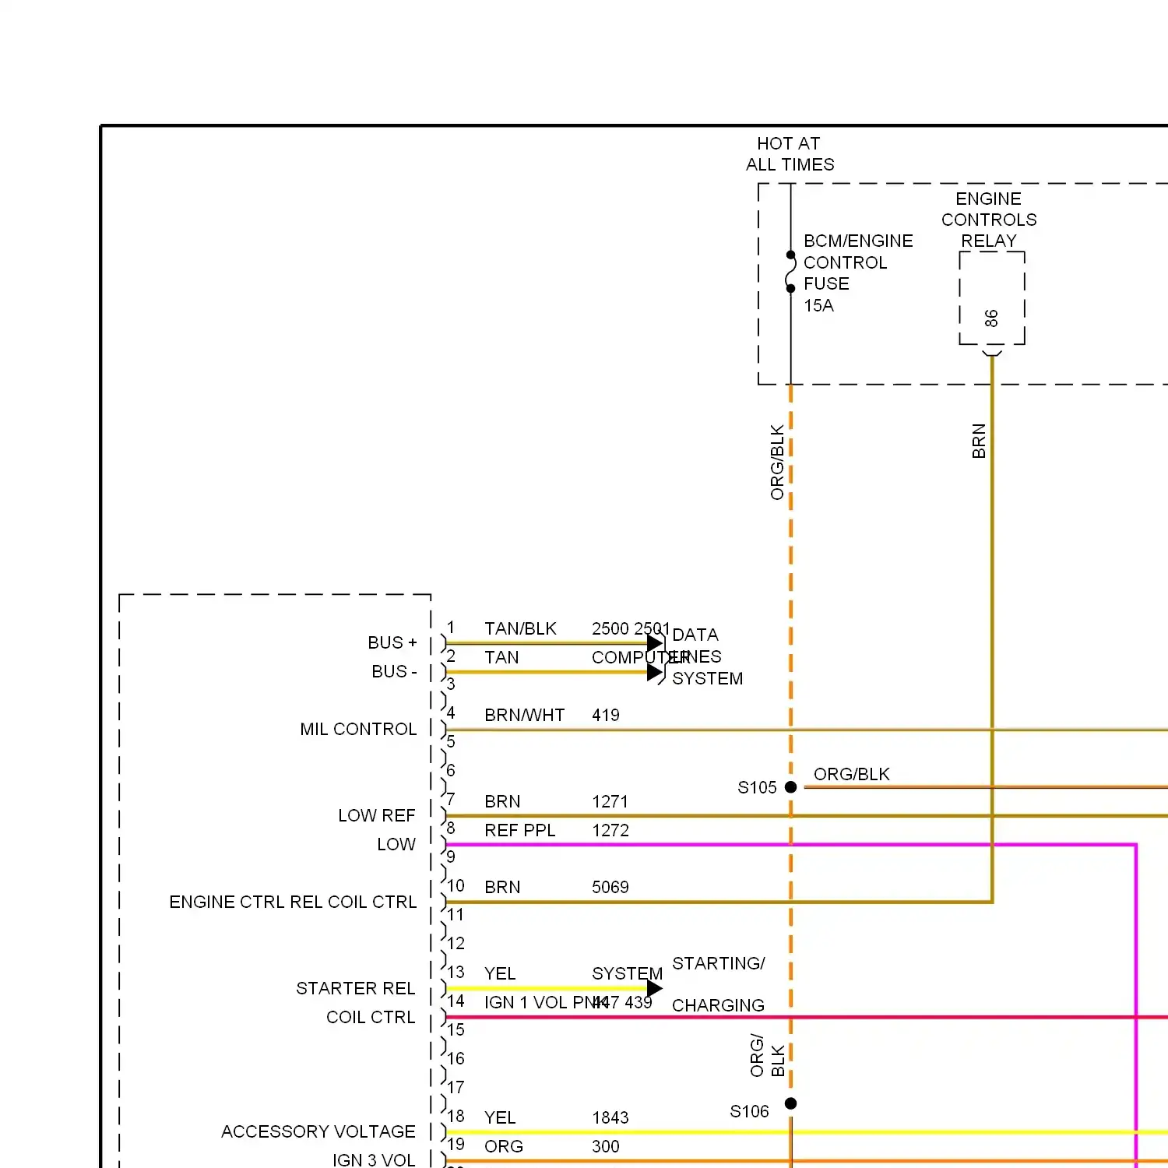1168x1168 pixels.
Task: Select the "DATA" label near the bus wires
Action: (x=695, y=635)
